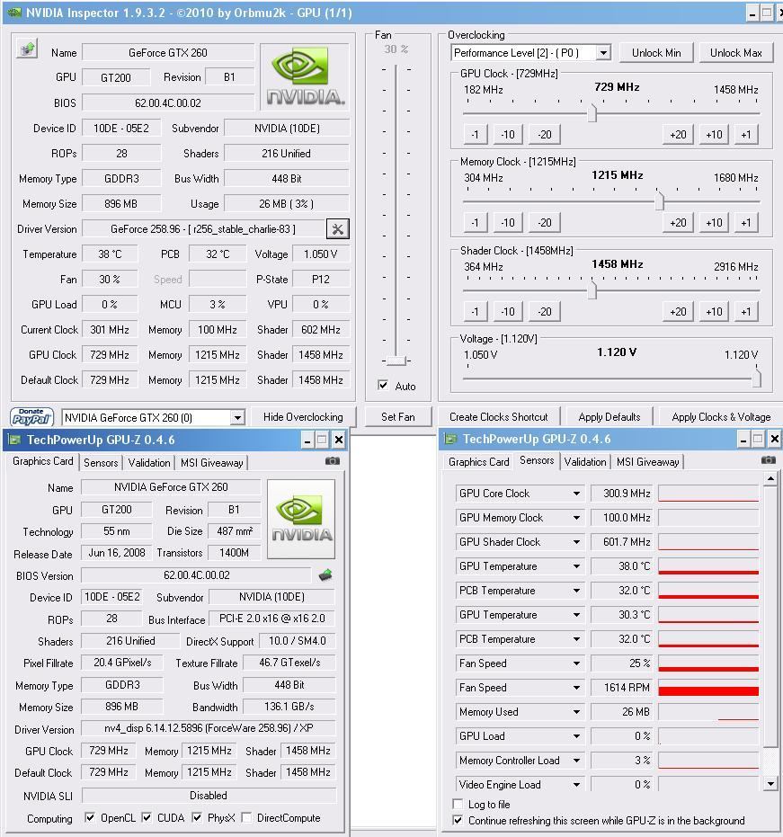Click Create Clocks Shortcut button
The width and height of the screenshot is (783, 837).
(499, 417)
